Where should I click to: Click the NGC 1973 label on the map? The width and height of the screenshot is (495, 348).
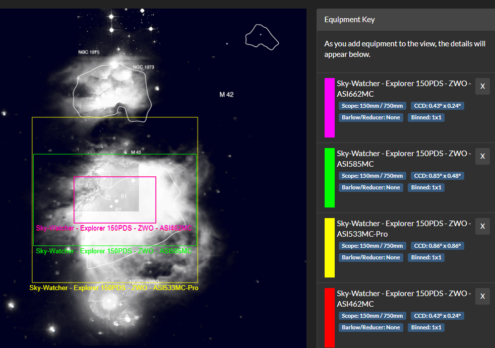tap(143, 67)
